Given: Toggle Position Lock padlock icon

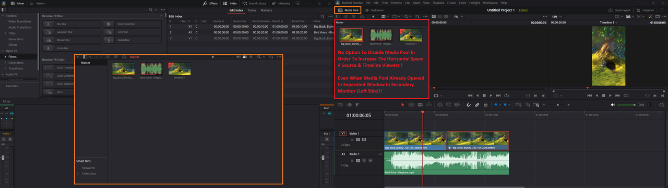Looking at the screenshot, I should (x=485, y=104).
